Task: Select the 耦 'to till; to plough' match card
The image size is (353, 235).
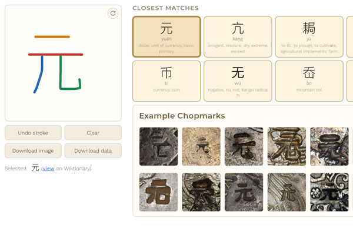Action: (309, 36)
